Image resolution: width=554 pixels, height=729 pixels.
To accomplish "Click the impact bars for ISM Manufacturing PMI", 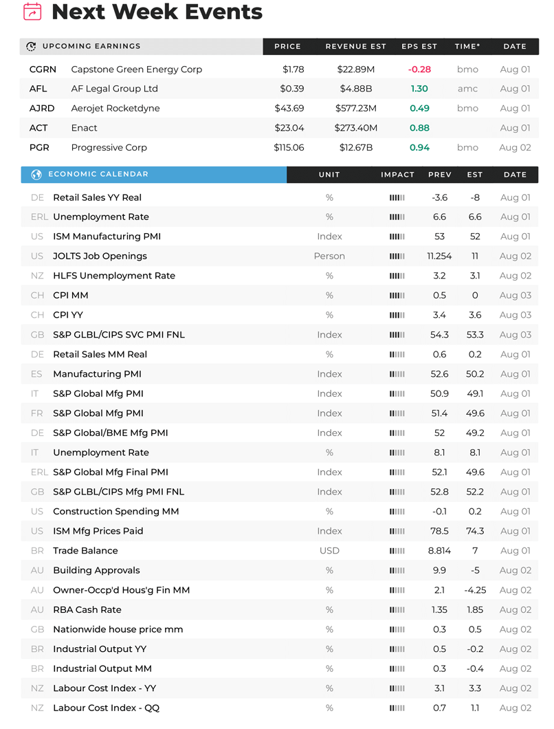I will 397,237.
